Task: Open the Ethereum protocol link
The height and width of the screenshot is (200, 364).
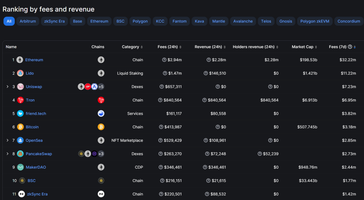Action: click(34, 60)
